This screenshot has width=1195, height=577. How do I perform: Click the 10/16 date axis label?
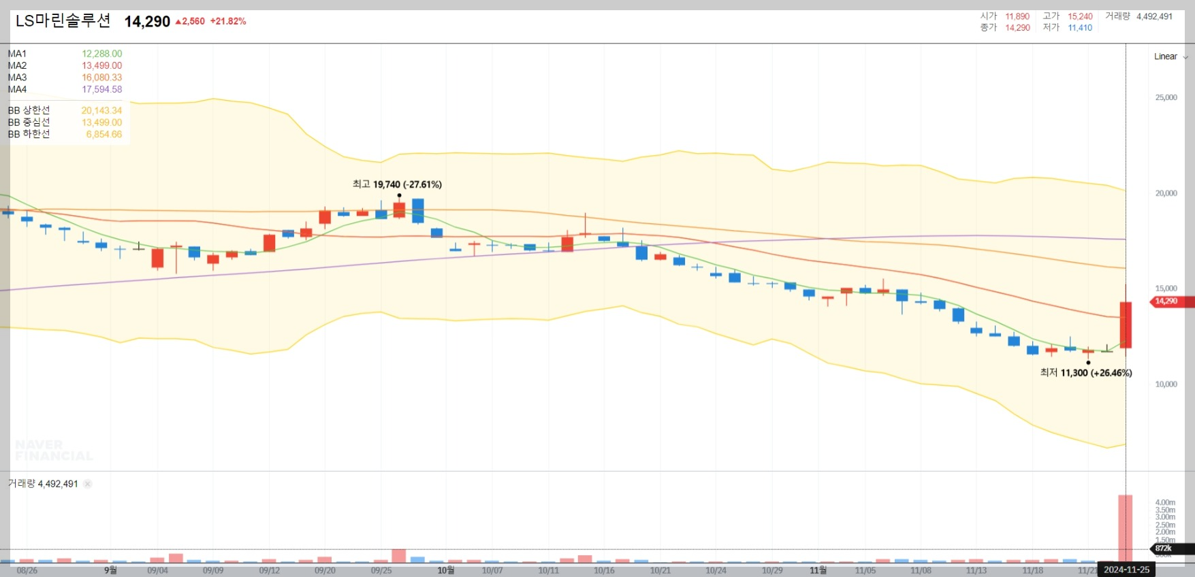tap(604, 570)
